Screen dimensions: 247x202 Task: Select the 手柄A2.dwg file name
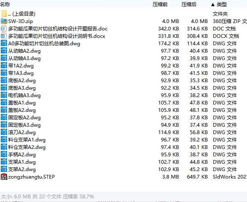tap(22, 154)
